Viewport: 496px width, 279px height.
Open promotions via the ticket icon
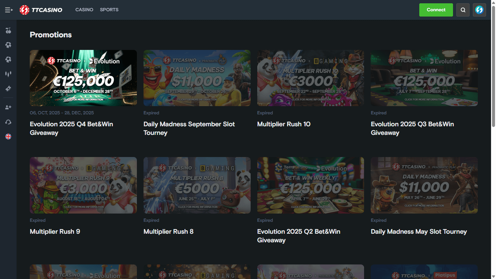coord(8,89)
